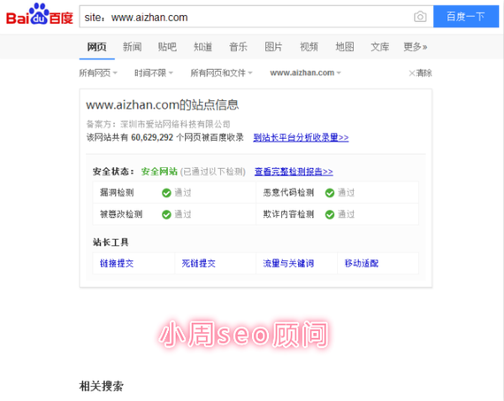
Task: Open link 到站长平台分析收录量>>
Action: (x=301, y=137)
